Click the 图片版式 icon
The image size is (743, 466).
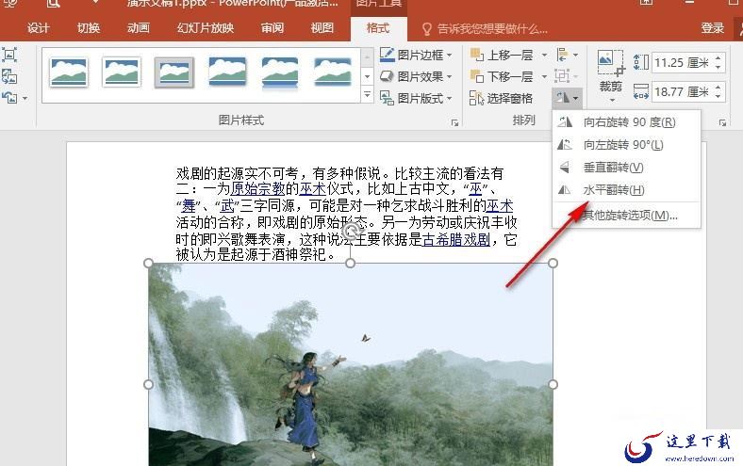tap(387, 98)
